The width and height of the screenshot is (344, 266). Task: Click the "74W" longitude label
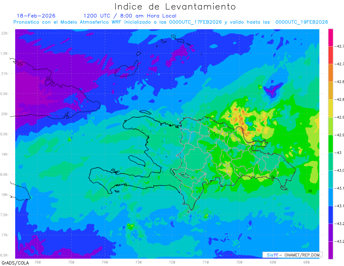pyautogui.click(x=105, y=262)
